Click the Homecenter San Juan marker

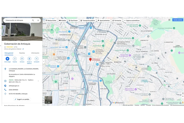click(66, 47)
